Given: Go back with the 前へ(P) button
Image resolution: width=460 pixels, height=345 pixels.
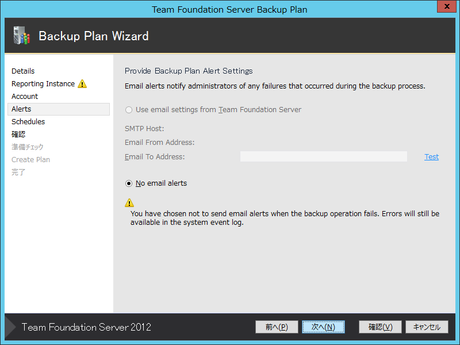Looking at the screenshot, I should tap(277, 327).
